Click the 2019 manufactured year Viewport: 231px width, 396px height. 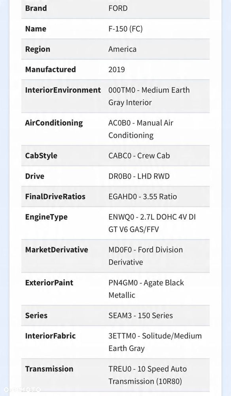(117, 69)
